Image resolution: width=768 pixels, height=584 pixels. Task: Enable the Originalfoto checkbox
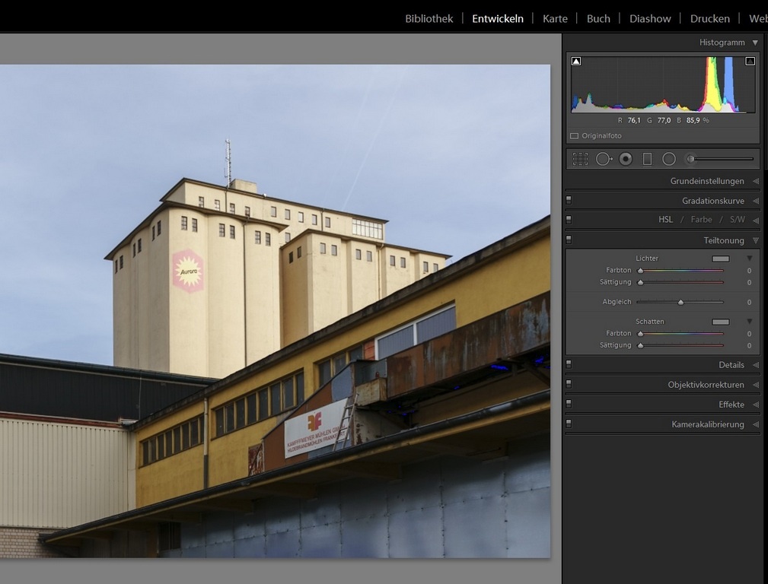(x=575, y=136)
